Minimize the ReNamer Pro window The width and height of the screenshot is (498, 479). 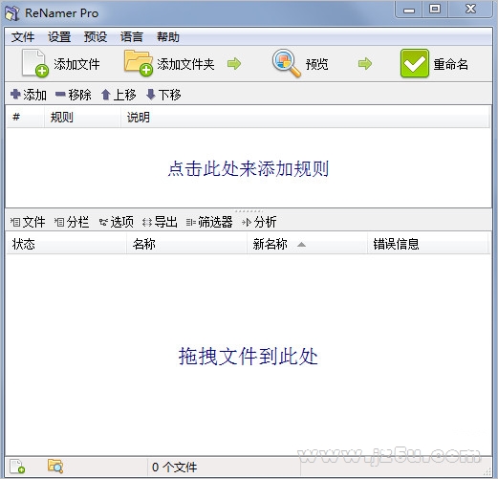click(x=409, y=10)
